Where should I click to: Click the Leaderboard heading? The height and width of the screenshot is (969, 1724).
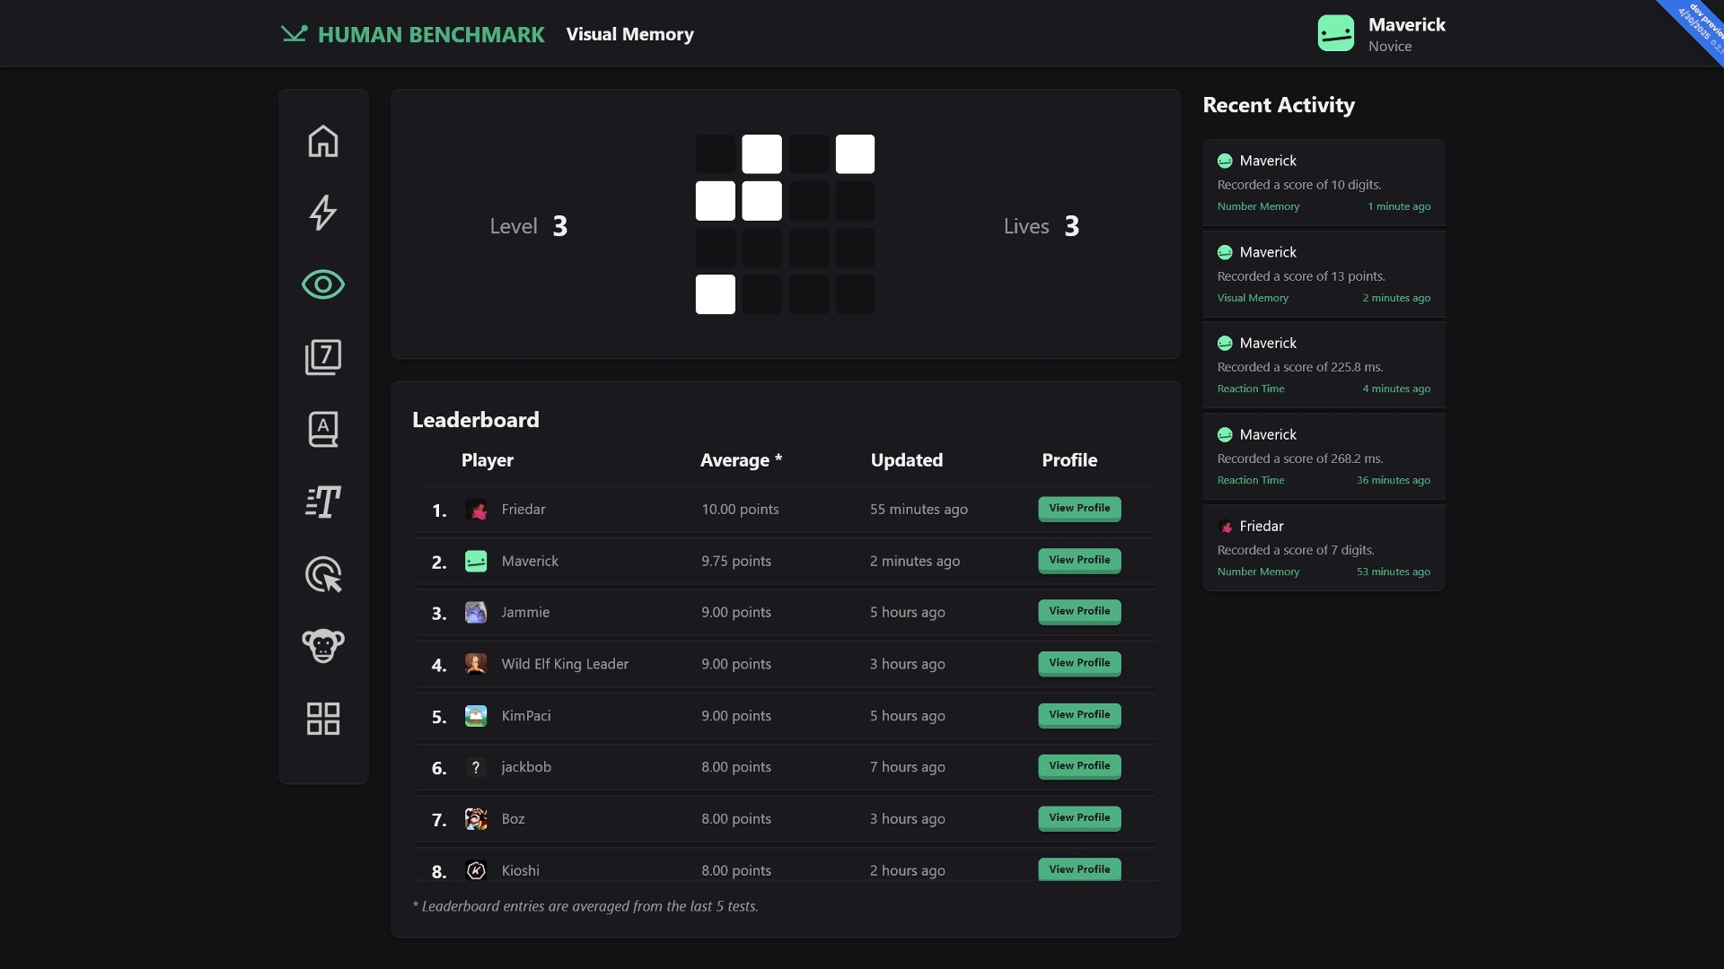click(476, 420)
